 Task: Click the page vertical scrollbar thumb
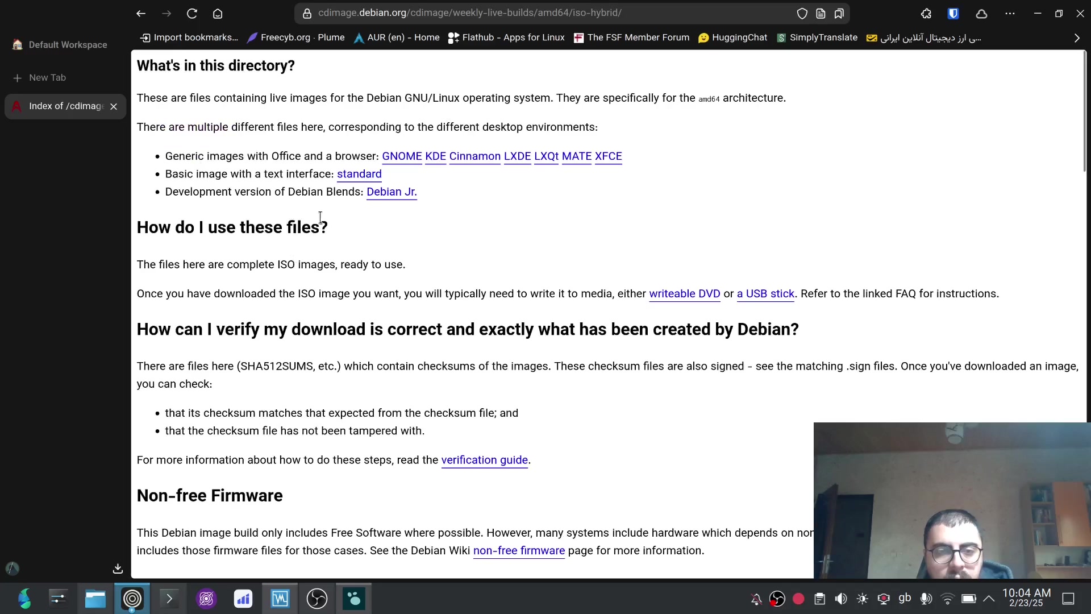coord(1084,111)
